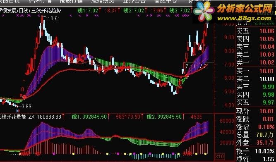Select the 买一 10.01 bid row
276x162 pixels.
255,71
